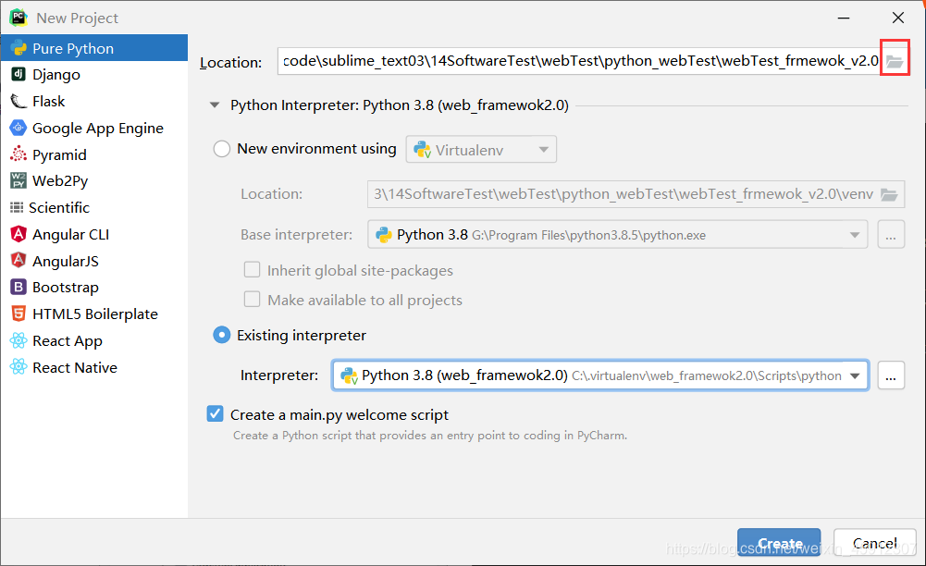Toggle Make available to all projects
The image size is (926, 566).
[253, 300]
